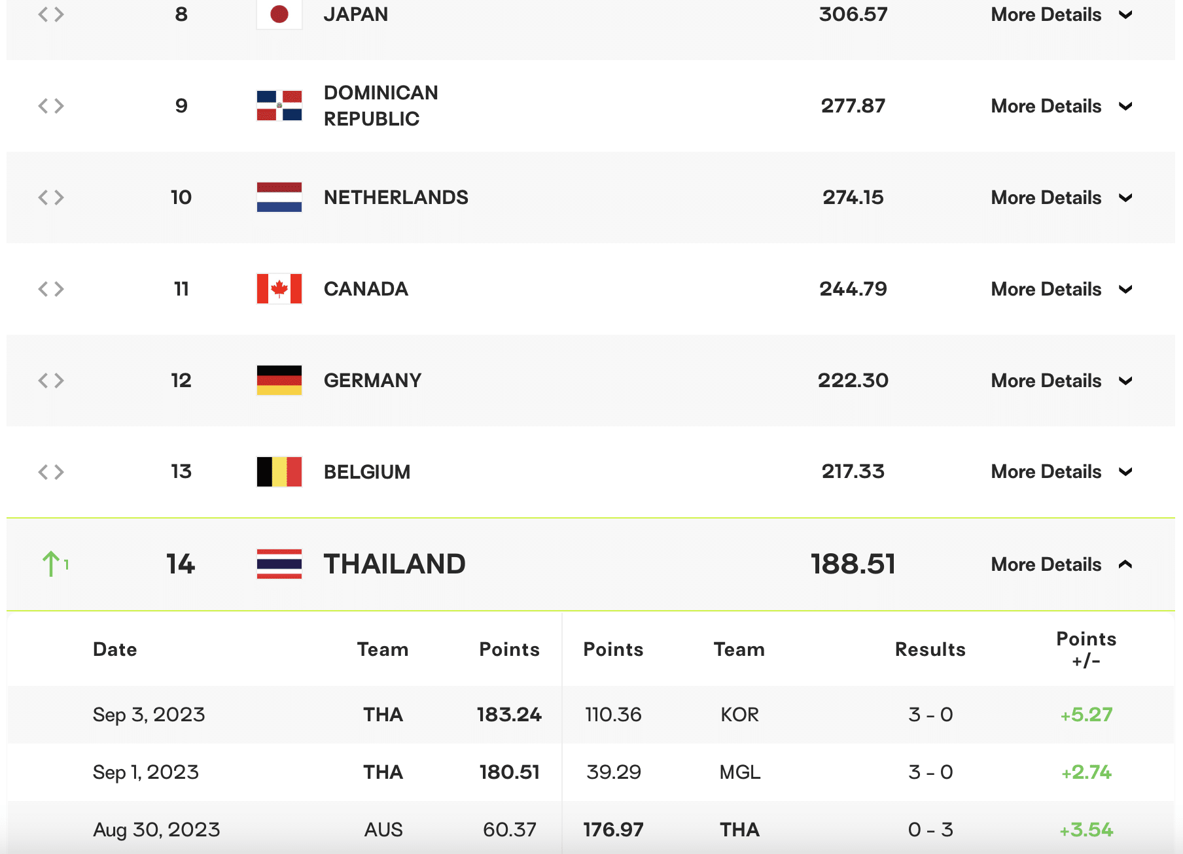
Task: Click Thailand's green rank-up arrow
Action: pos(51,564)
